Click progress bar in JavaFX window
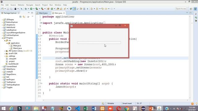This screenshot has width=198, height=111. click(x=99, y=43)
